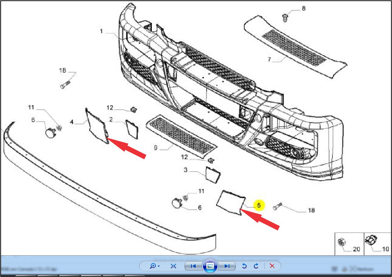Select part number 3 label
The height and width of the screenshot is (277, 392).
186,170
